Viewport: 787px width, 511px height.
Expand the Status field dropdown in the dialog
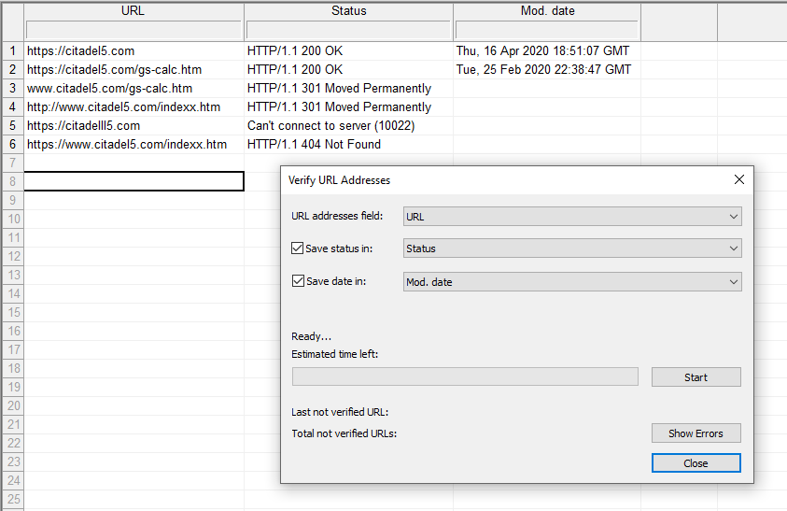pyautogui.click(x=571, y=248)
